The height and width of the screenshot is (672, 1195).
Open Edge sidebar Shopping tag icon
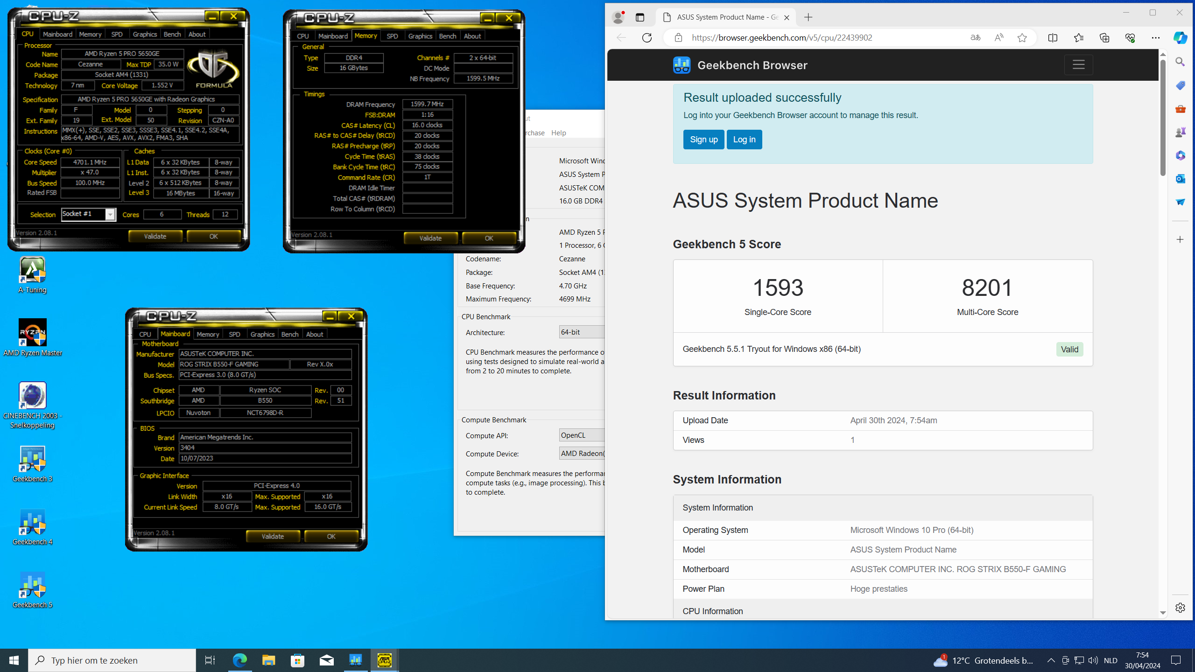pos(1180,85)
